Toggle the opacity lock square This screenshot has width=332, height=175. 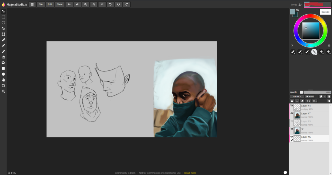tap(301, 92)
